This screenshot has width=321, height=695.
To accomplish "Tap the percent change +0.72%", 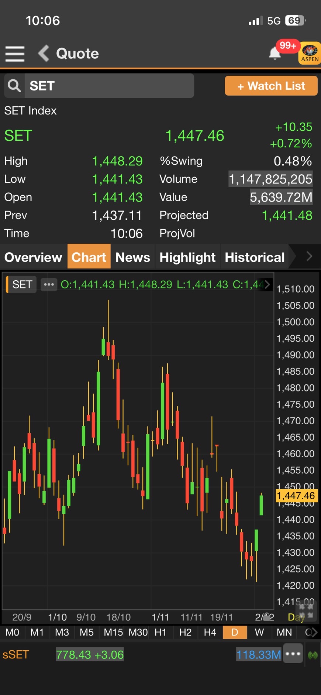I will point(291,143).
